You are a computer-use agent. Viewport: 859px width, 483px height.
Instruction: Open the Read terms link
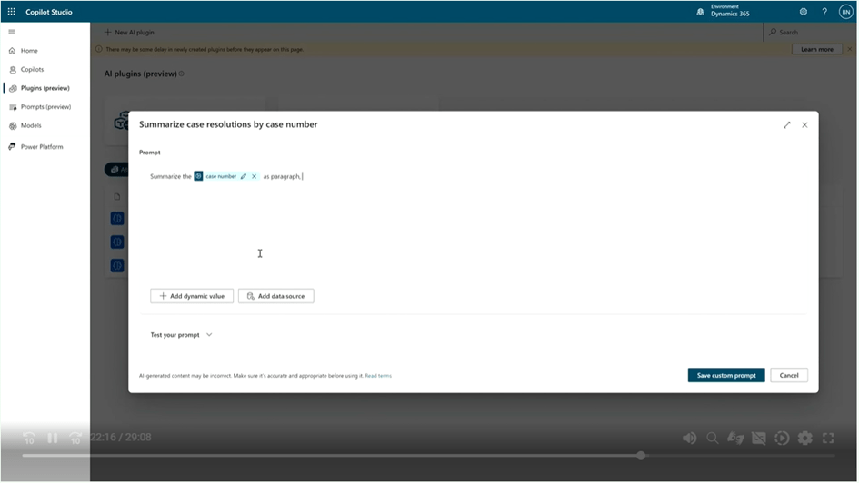tap(378, 375)
